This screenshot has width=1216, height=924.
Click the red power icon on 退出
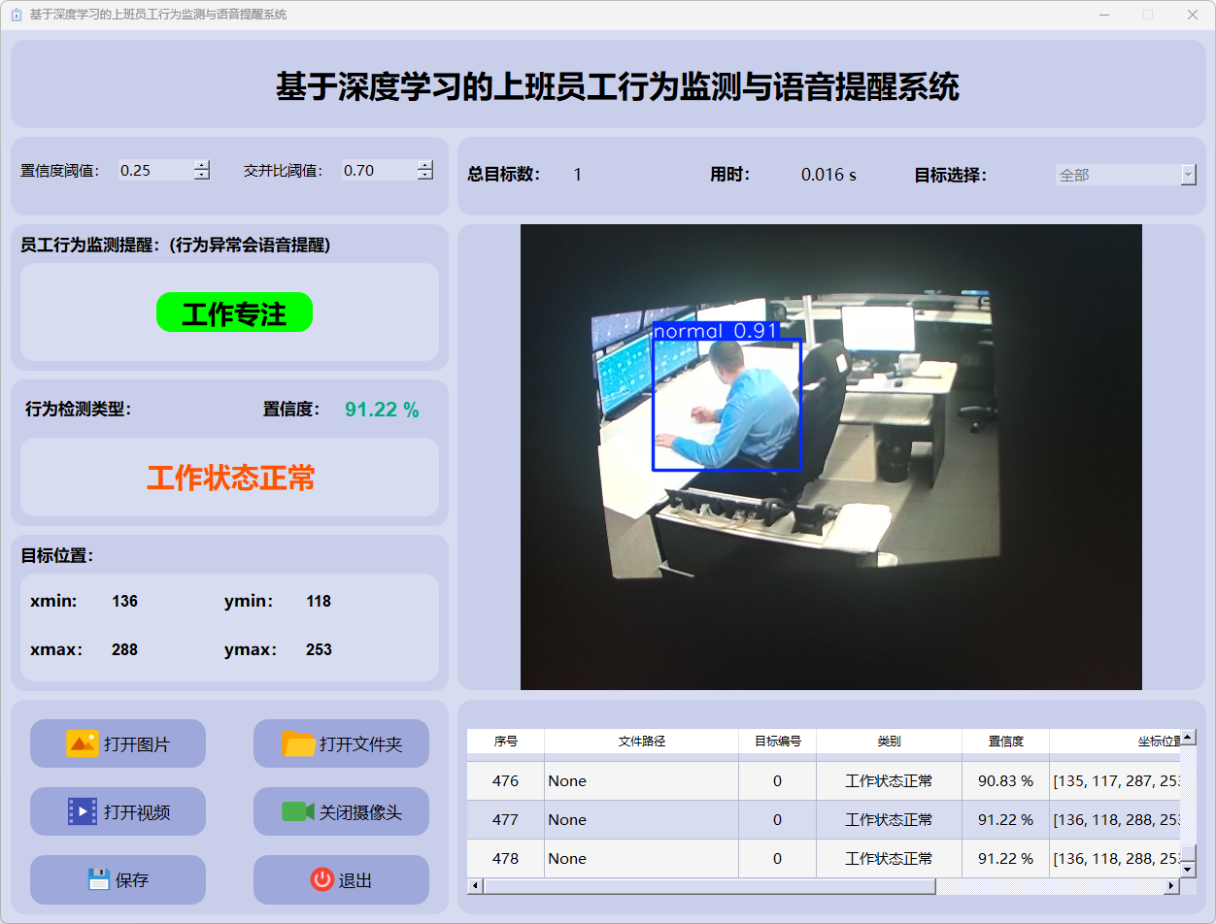pos(321,879)
